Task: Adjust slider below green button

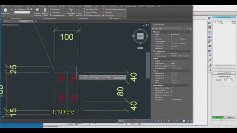Action: (x=221, y=120)
